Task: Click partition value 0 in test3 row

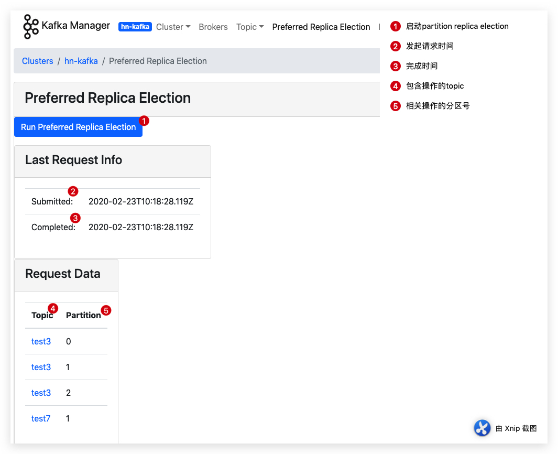Action: pyautogui.click(x=68, y=341)
